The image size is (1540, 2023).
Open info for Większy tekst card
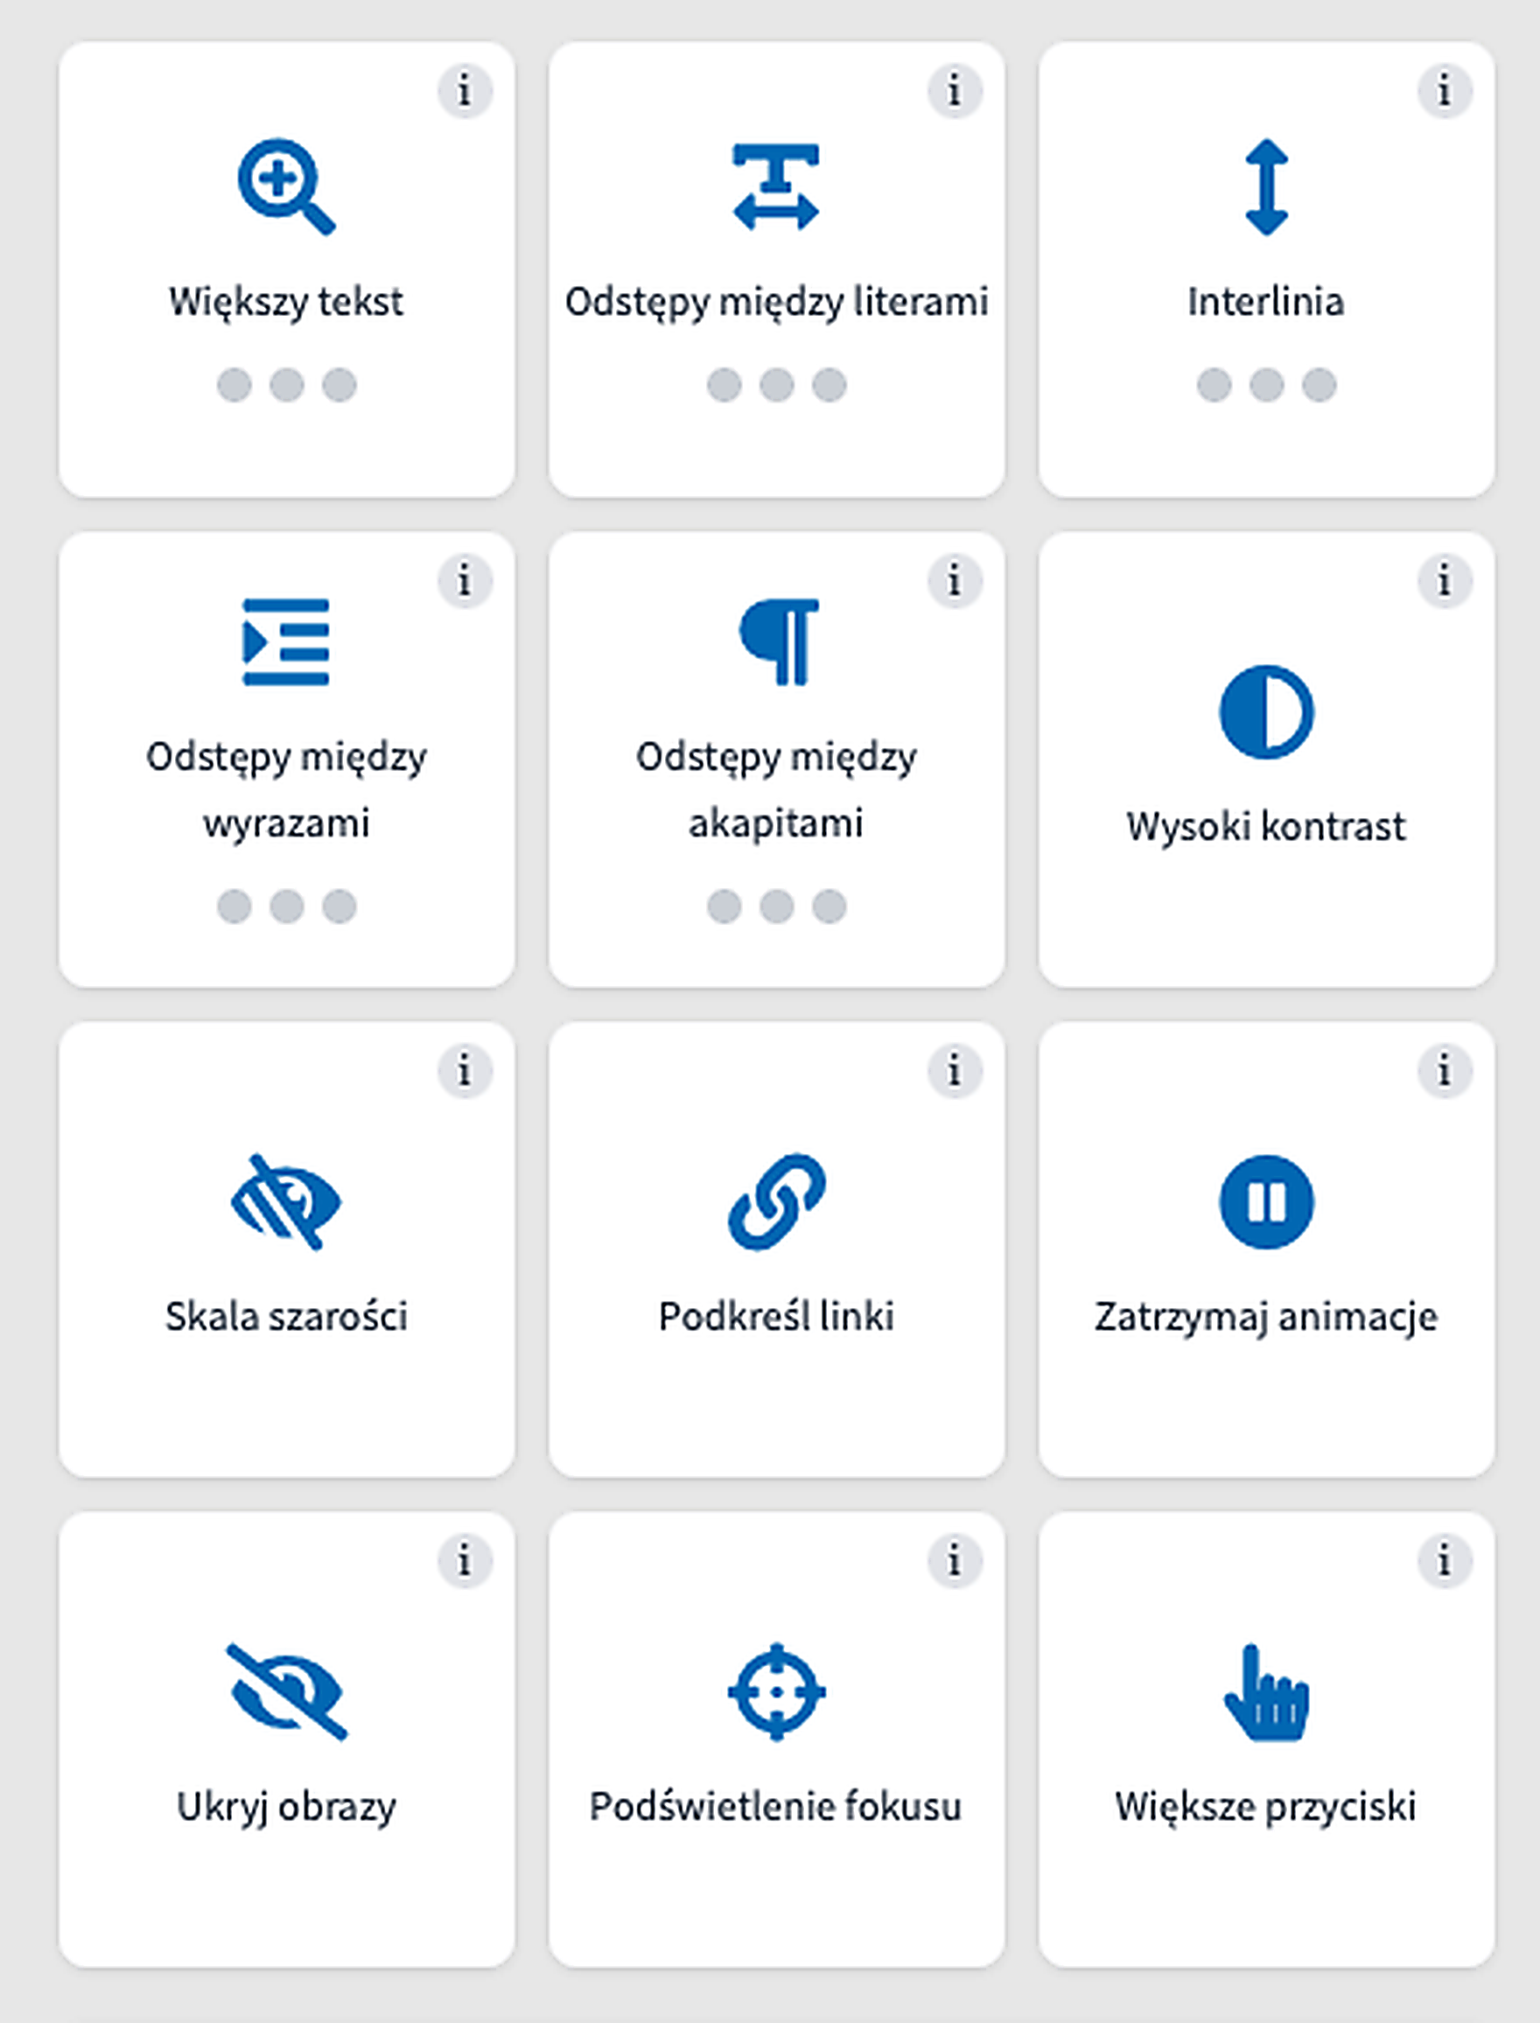click(x=465, y=90)
